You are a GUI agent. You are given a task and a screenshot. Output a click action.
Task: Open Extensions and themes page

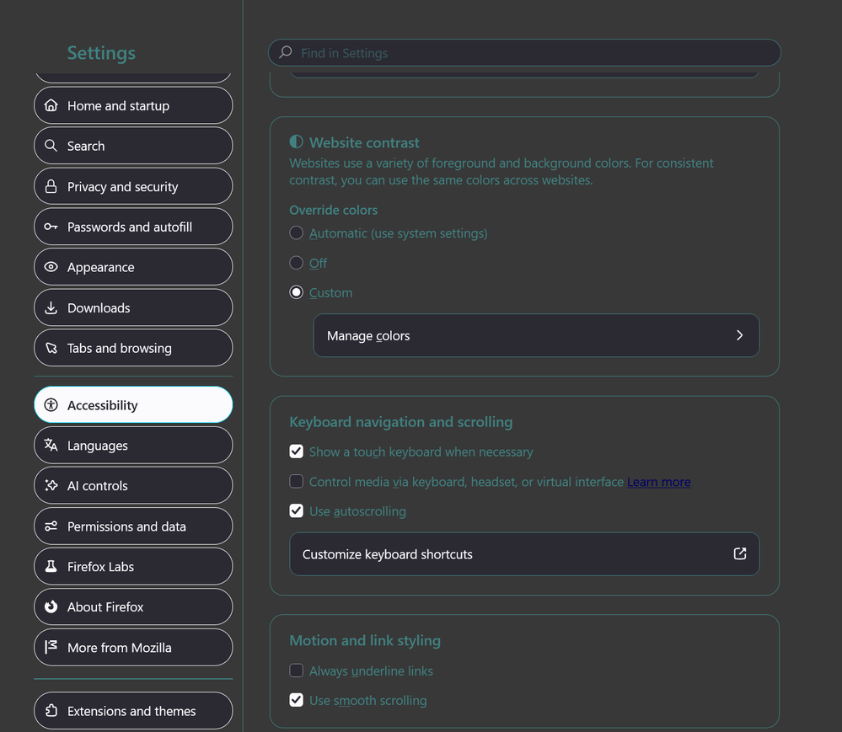pos(133,711)
